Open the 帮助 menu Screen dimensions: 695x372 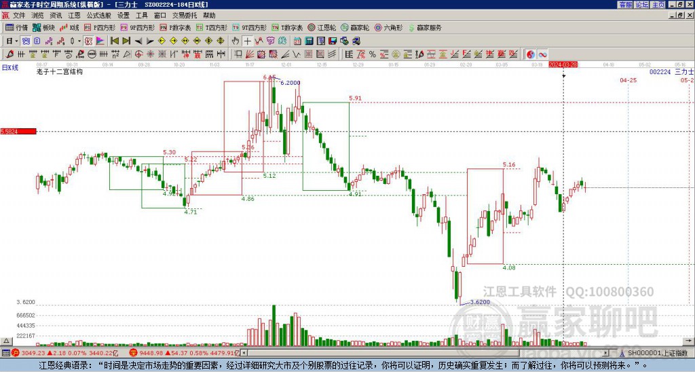209,16
